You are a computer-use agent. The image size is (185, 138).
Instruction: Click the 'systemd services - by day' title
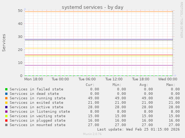(x=93, y=7)
